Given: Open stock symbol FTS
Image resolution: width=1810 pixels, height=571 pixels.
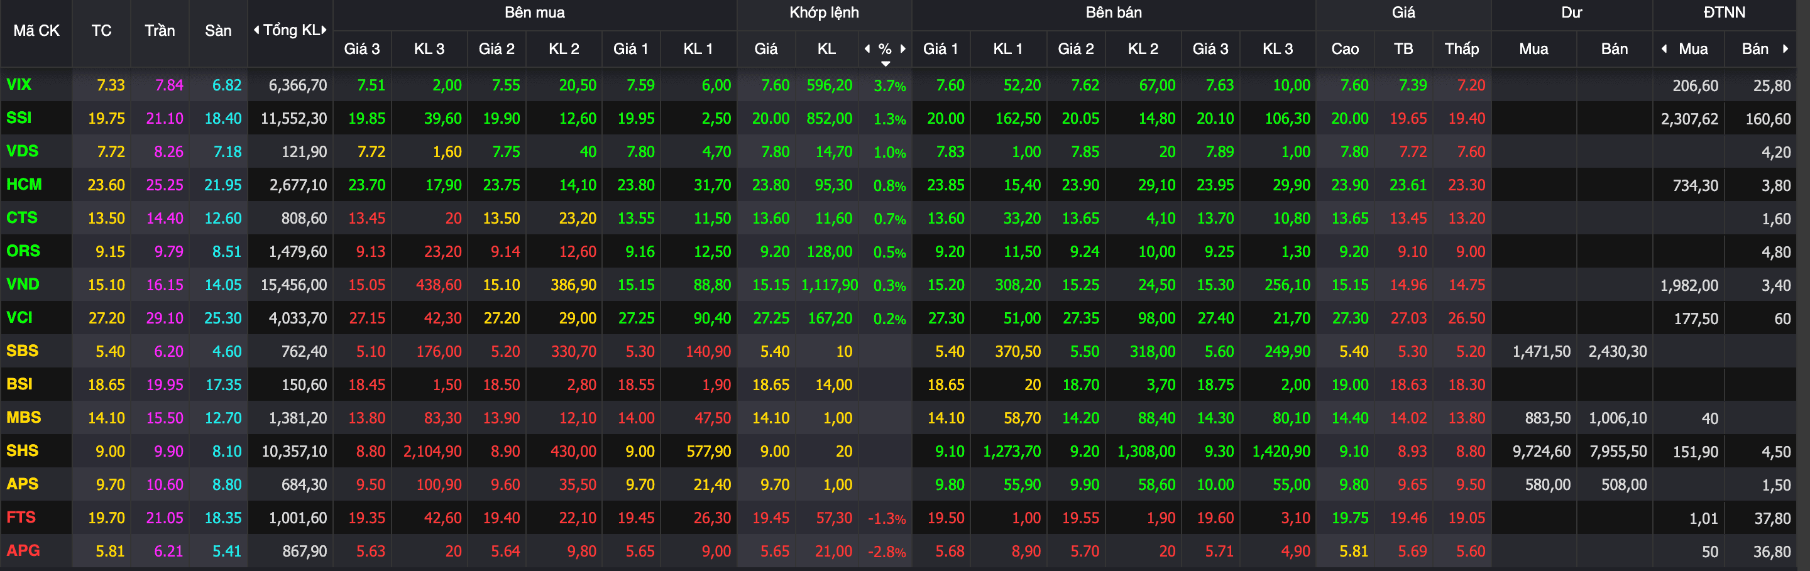Looking at the screenshot, I should (21, 518).
